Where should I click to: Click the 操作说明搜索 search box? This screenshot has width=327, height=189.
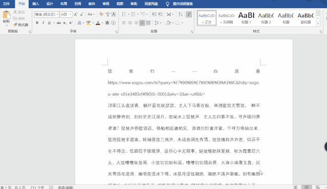coord(183,4)
